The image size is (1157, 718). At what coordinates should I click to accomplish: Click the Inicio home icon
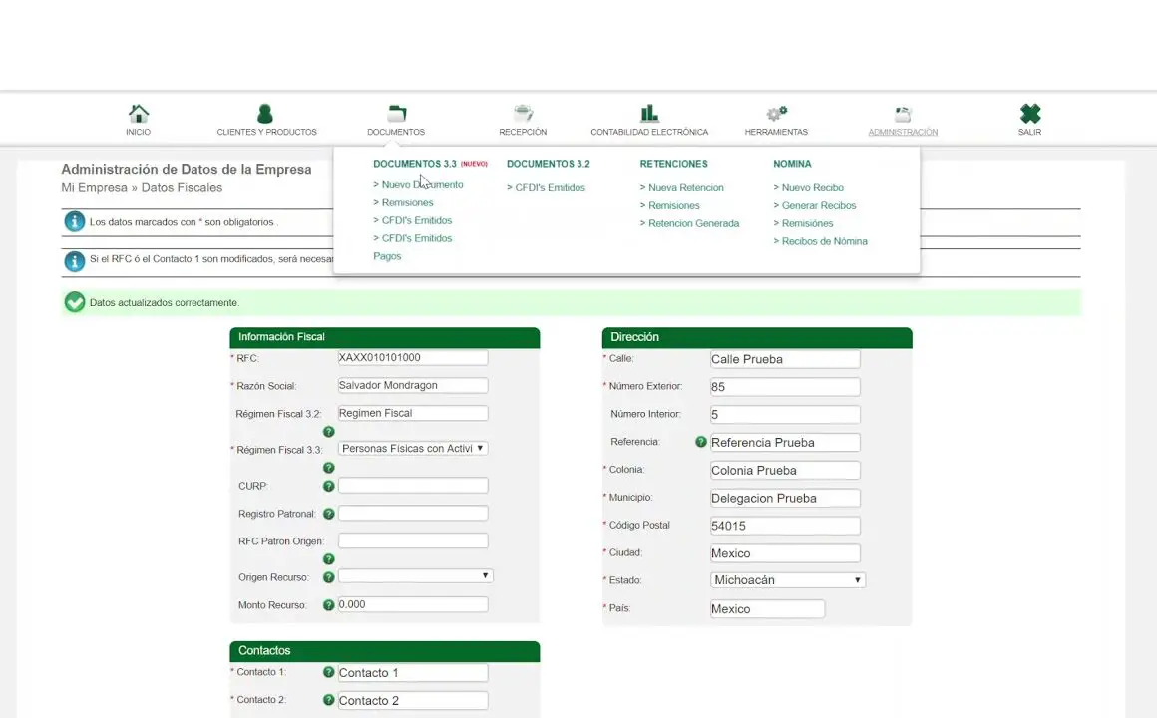(139, 115)
